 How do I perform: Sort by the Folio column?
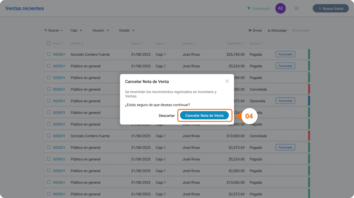pyautogui.click(x=58, y=44)
